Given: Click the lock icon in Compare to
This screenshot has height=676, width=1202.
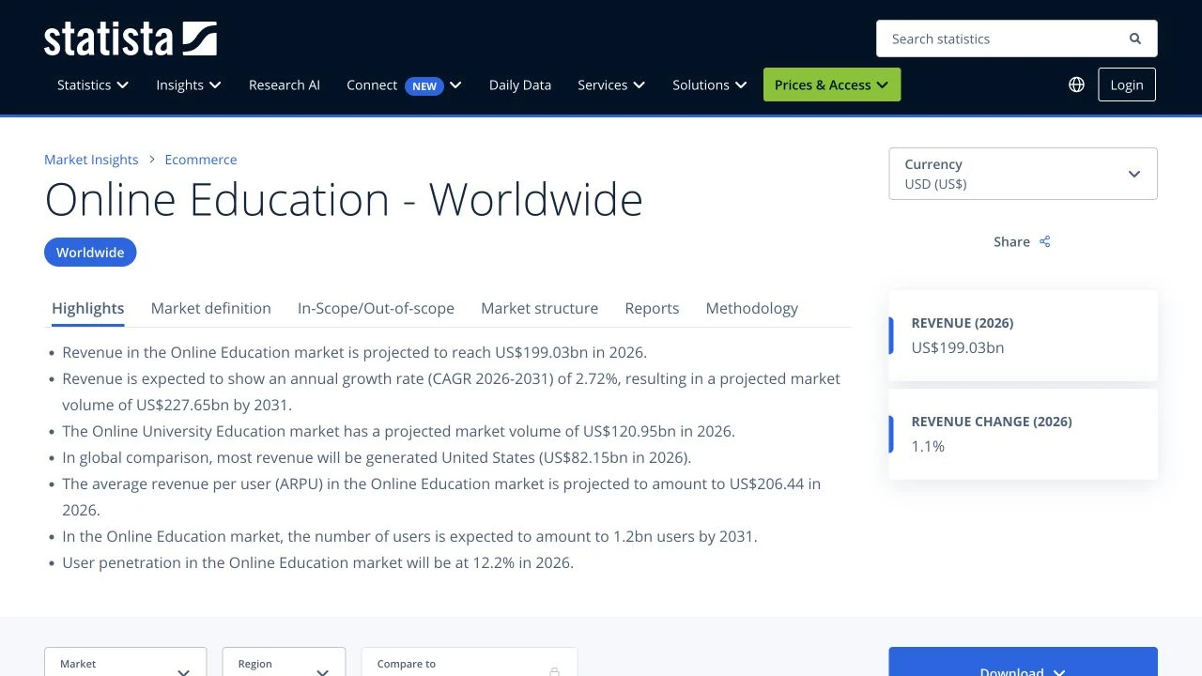Looking at the screenshot, I should [x=554, y=671].
